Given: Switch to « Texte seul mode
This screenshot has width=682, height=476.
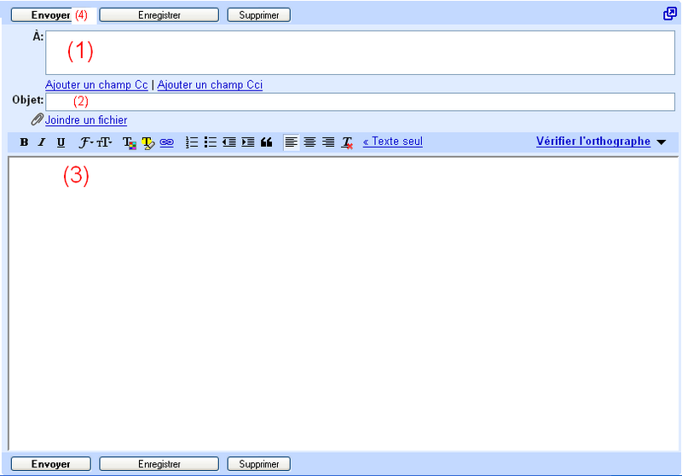Looking at the screenshot, I should (x=393, y=142).
